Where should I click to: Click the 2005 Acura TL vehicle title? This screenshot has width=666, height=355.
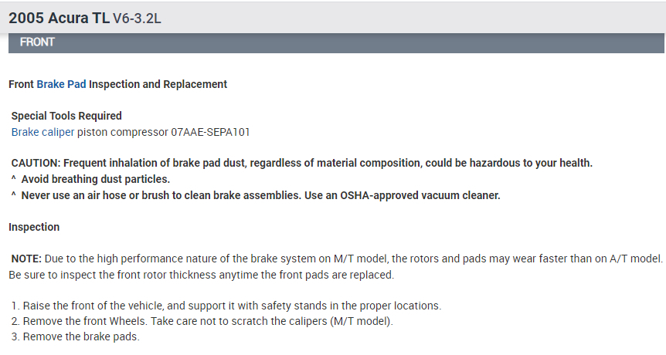pos(59,17)
